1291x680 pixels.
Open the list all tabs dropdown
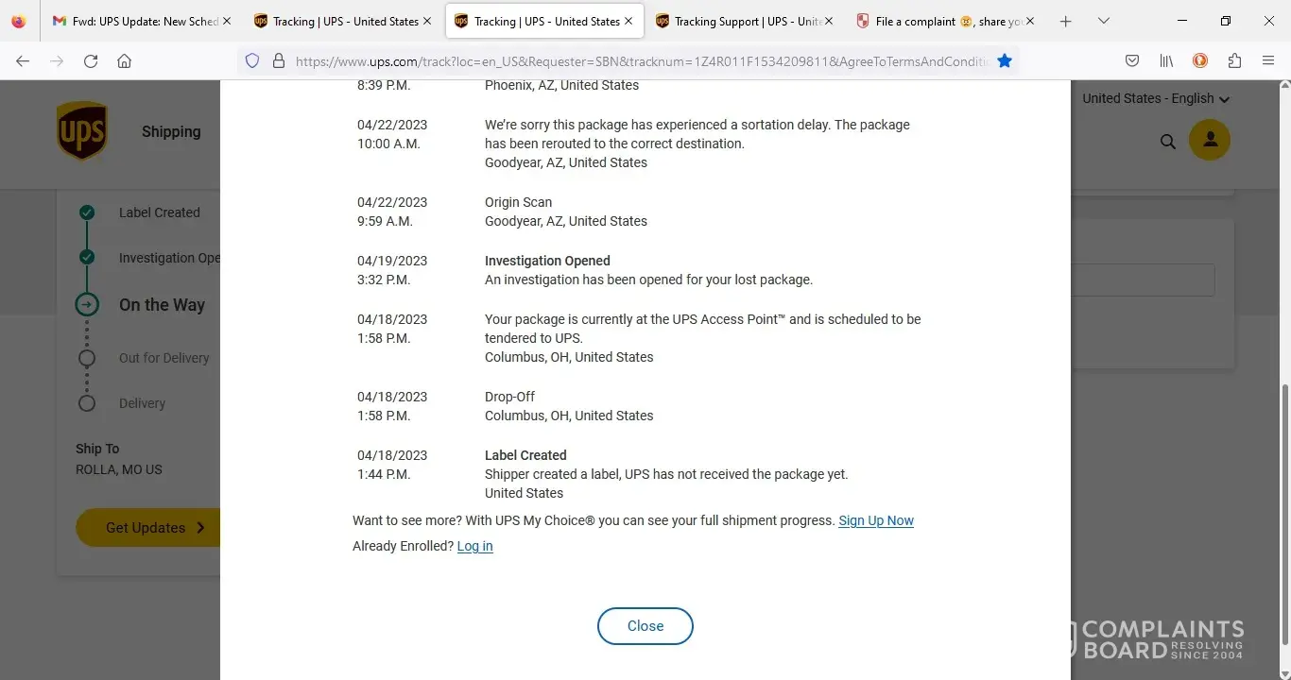(1103, 21)
